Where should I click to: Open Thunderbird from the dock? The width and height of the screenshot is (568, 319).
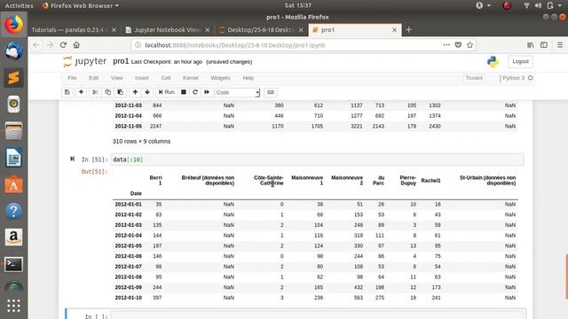[14, 51]
